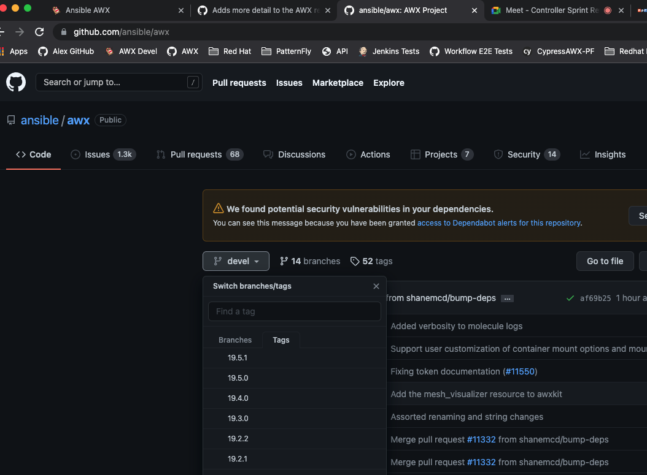The height and width of the screenshot is (475, 647).
Task: Click the Go to file button
Action: coord(605,261)
